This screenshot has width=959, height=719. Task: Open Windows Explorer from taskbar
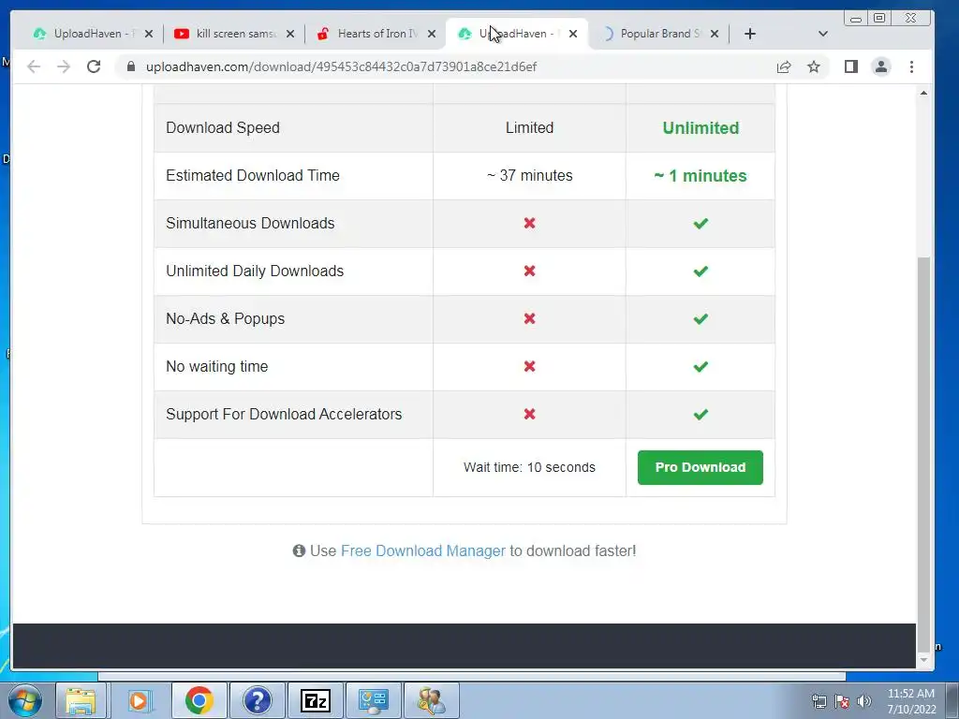click(x=81, y=700)
